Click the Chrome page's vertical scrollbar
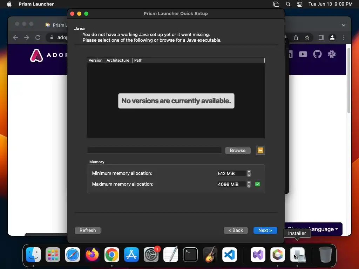 pos(349,81)
